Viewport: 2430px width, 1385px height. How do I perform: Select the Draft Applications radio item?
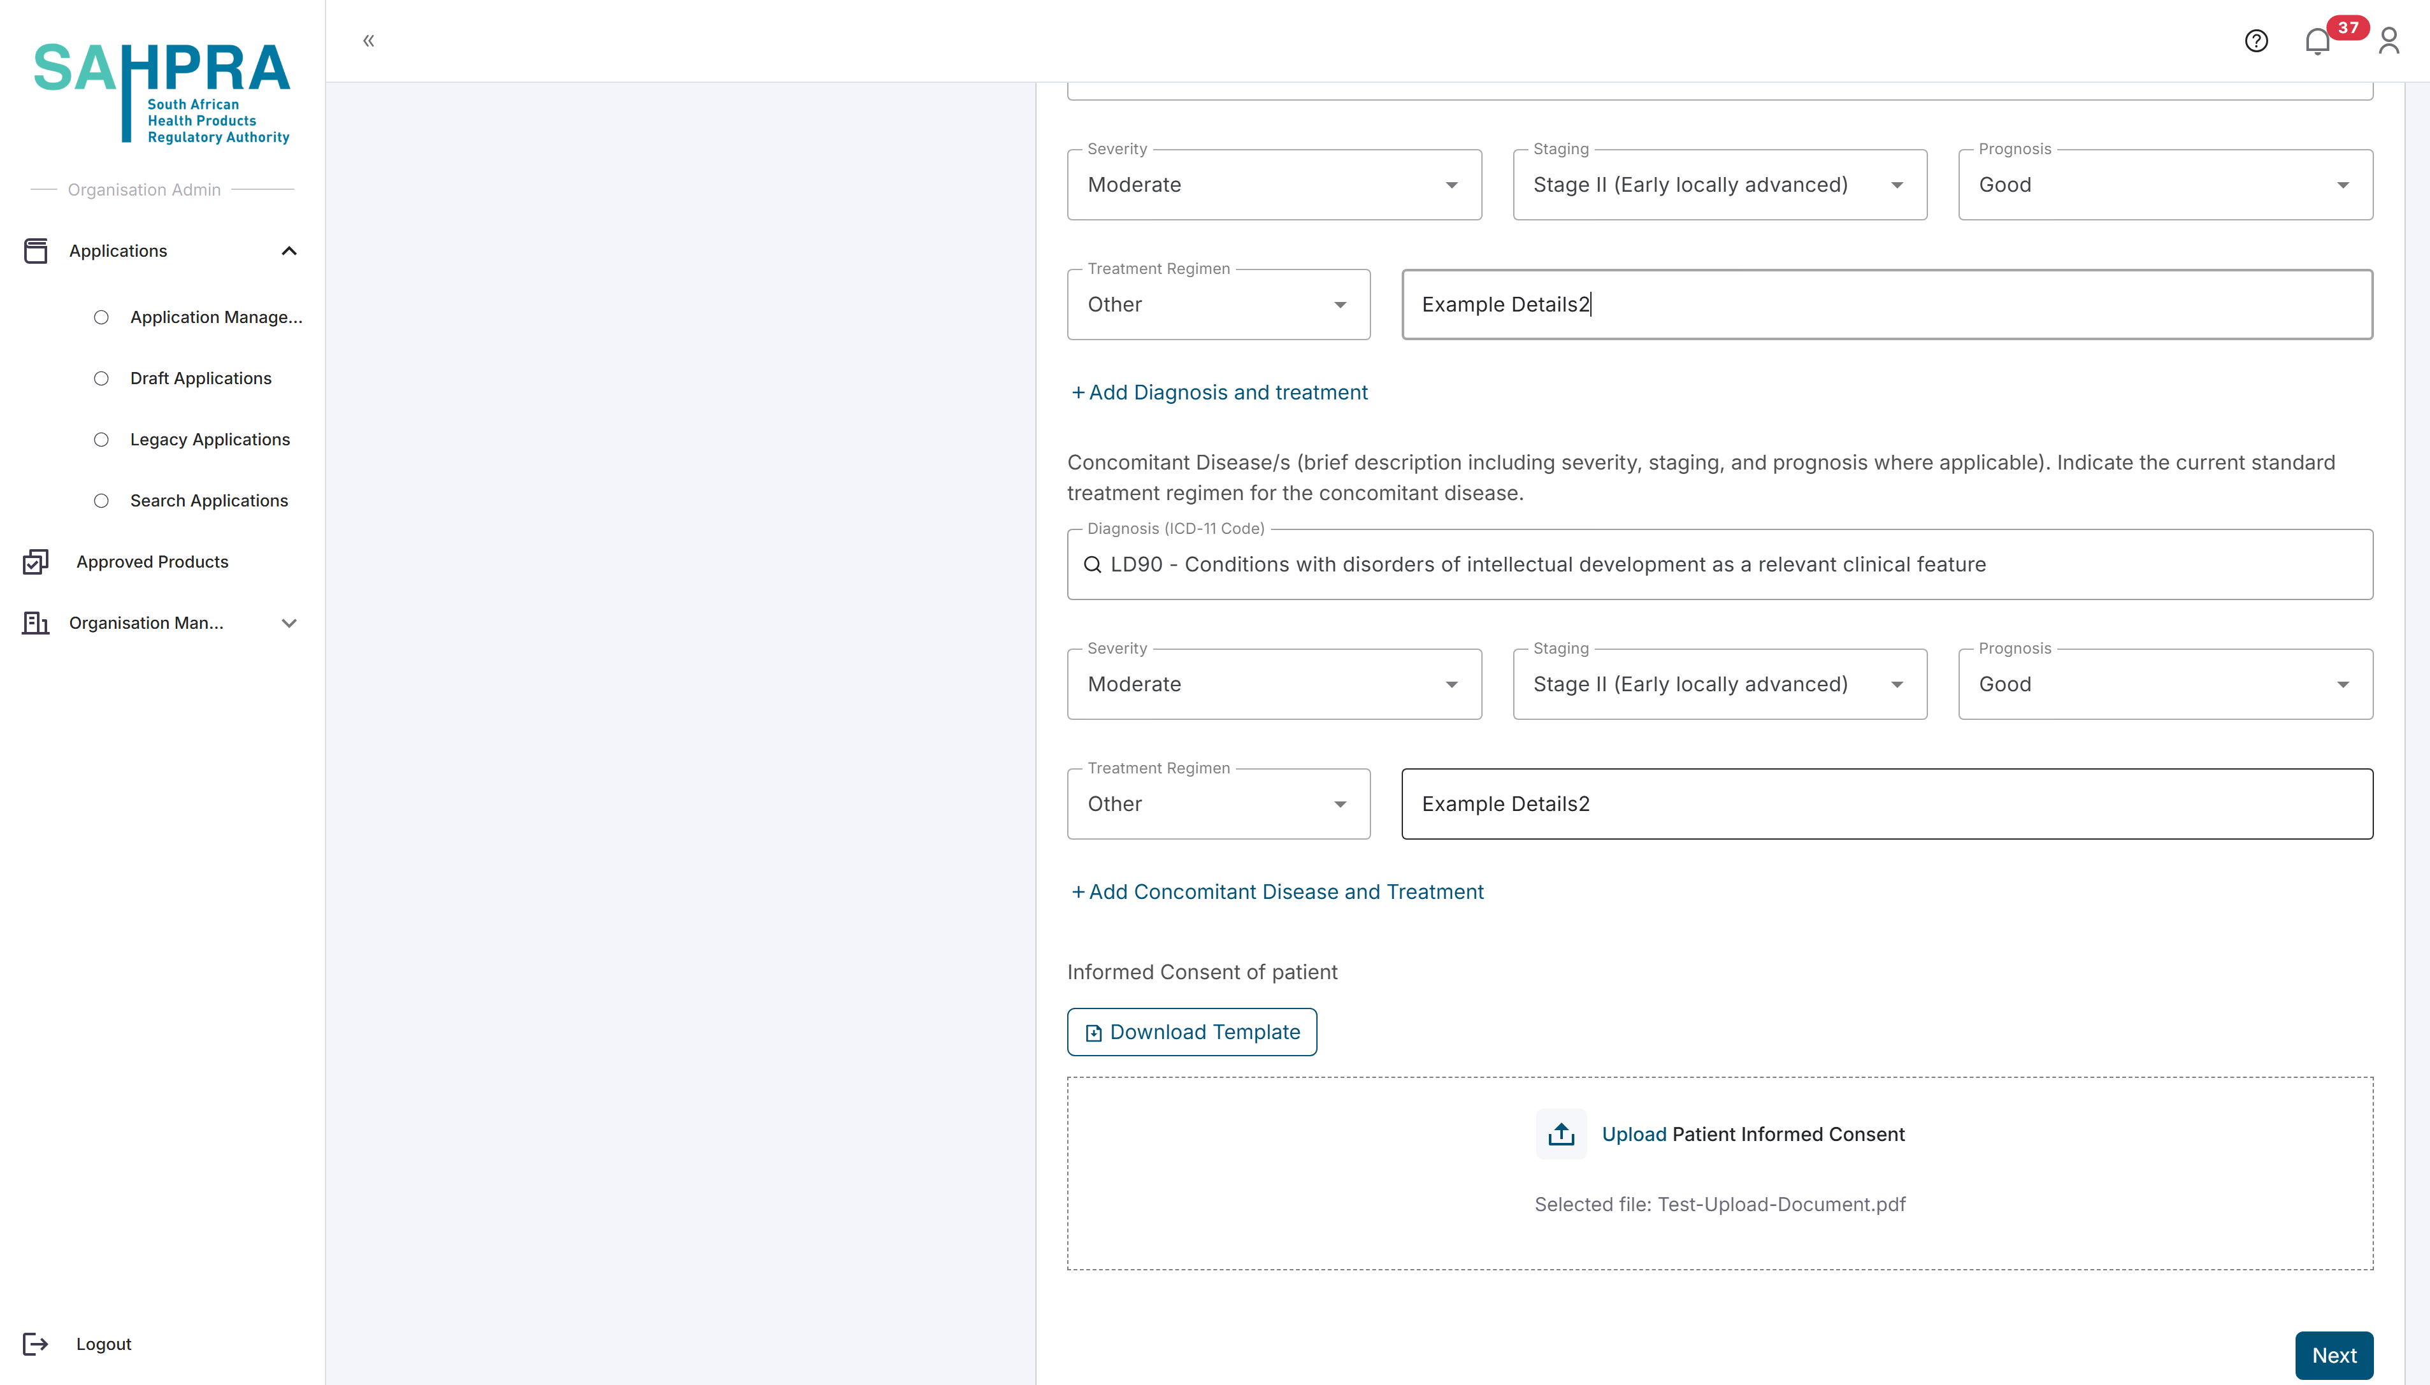[x=101, y=378]
